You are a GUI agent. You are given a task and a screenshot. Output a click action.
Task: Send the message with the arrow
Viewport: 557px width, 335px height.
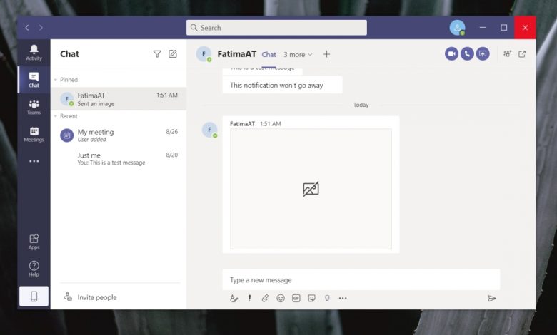point(492,298)
